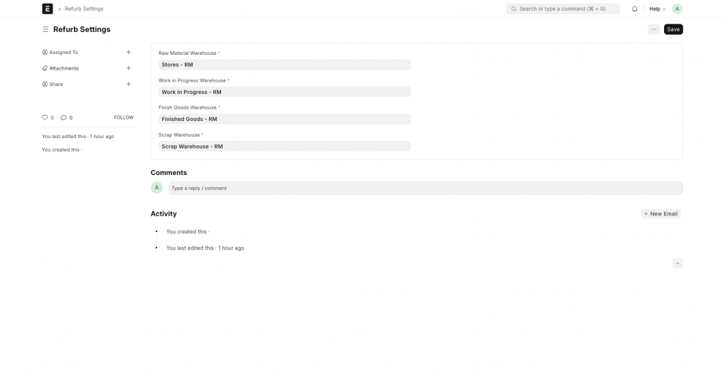Add assignee with Assigned To plus icon
Screen dimensions: 728x377
click(129, 52)
